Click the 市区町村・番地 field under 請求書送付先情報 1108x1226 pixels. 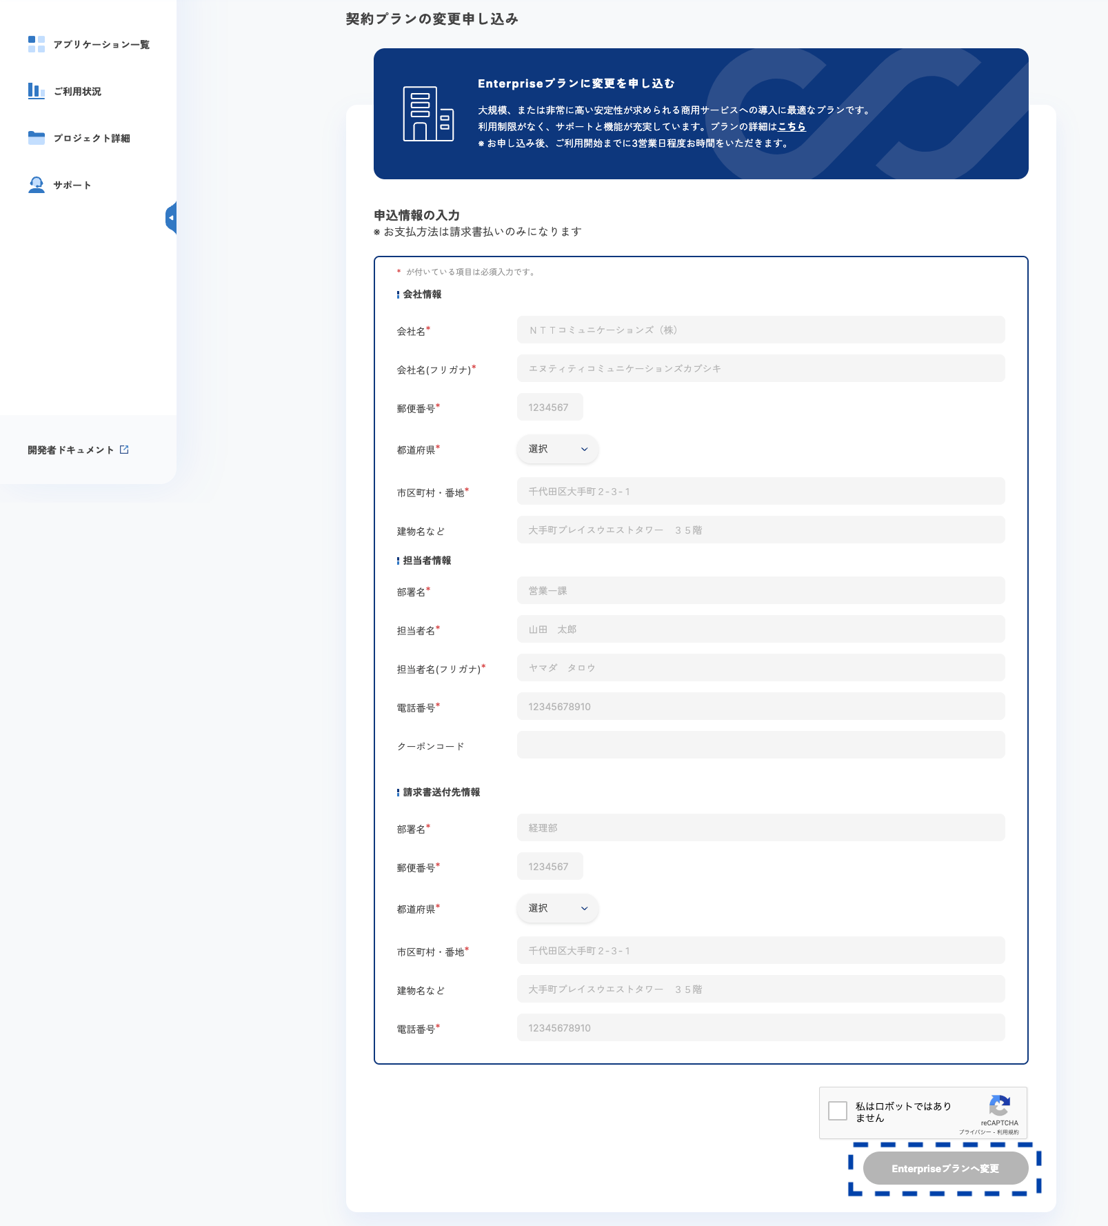(x=761, y=950)
